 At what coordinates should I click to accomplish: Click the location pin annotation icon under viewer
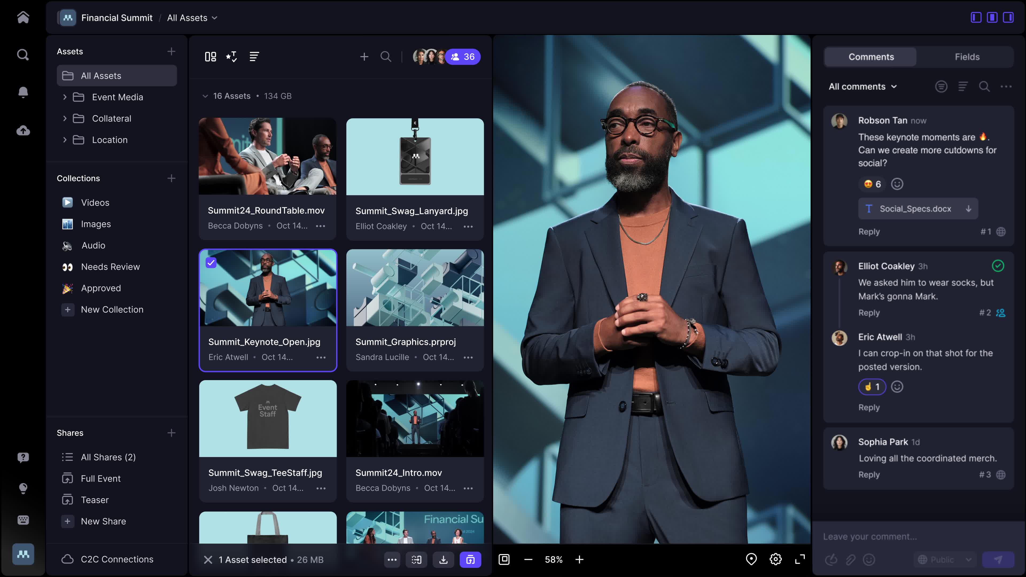(x=751, y=559)
